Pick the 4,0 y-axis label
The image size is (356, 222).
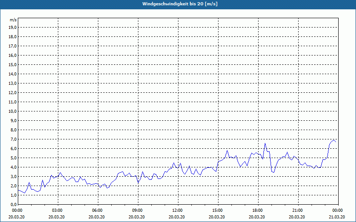tap(14, 167)
